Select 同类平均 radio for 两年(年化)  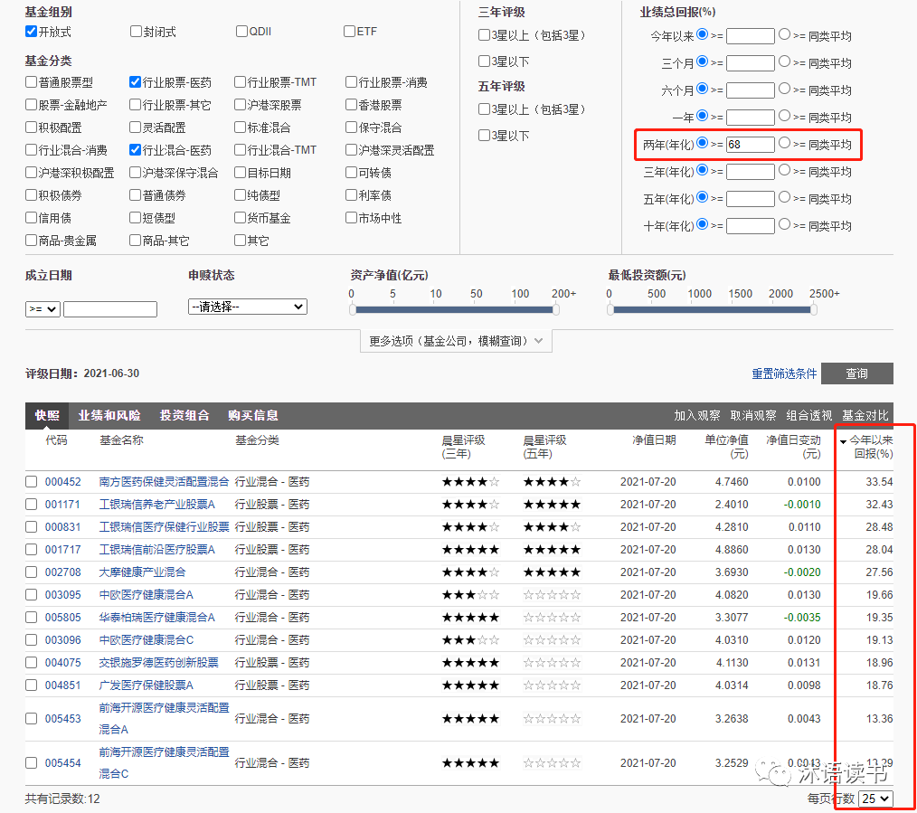[x=785, y=143]
